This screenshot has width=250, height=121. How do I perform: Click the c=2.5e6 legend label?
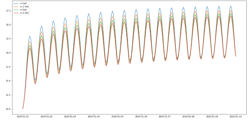24,13
